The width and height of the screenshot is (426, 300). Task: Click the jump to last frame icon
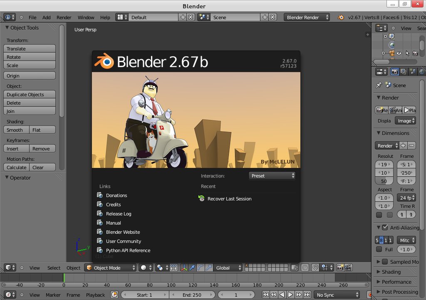[307, 295]
